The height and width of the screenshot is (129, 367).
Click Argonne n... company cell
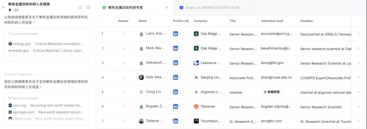coord(207,92)
